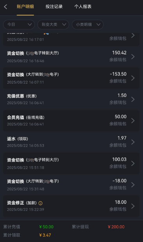
Task: Expand the 账变大类 filter dropdown
Action: 53,24
